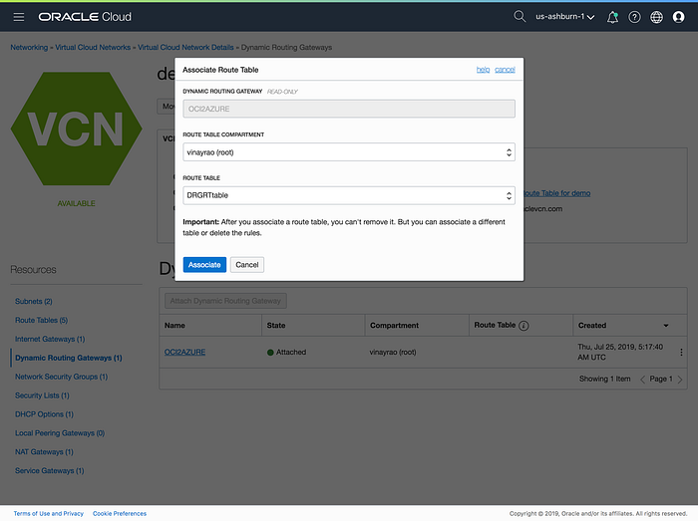Go to Virtual Cloud Networks breadcrumb

(x=93, y=47)
